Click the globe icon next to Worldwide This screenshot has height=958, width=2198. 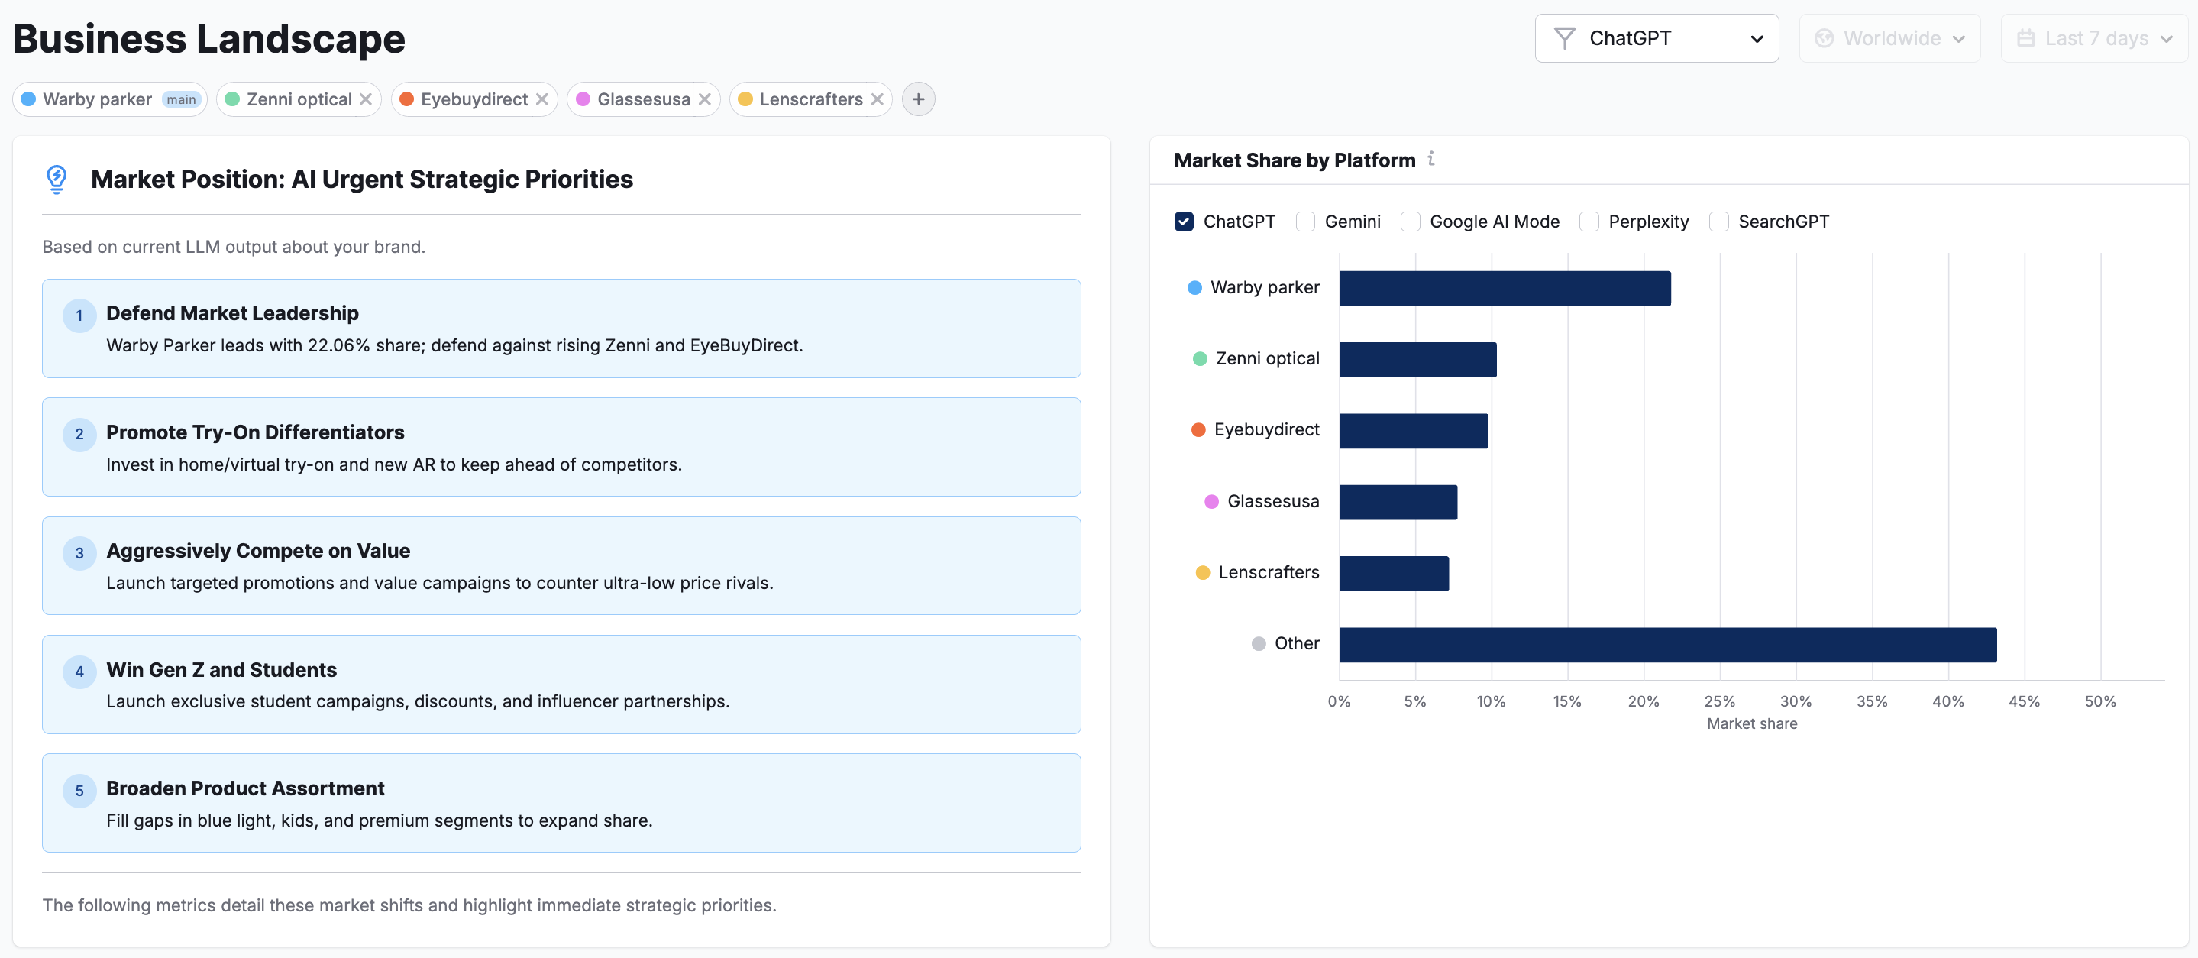click(1825, 38)
